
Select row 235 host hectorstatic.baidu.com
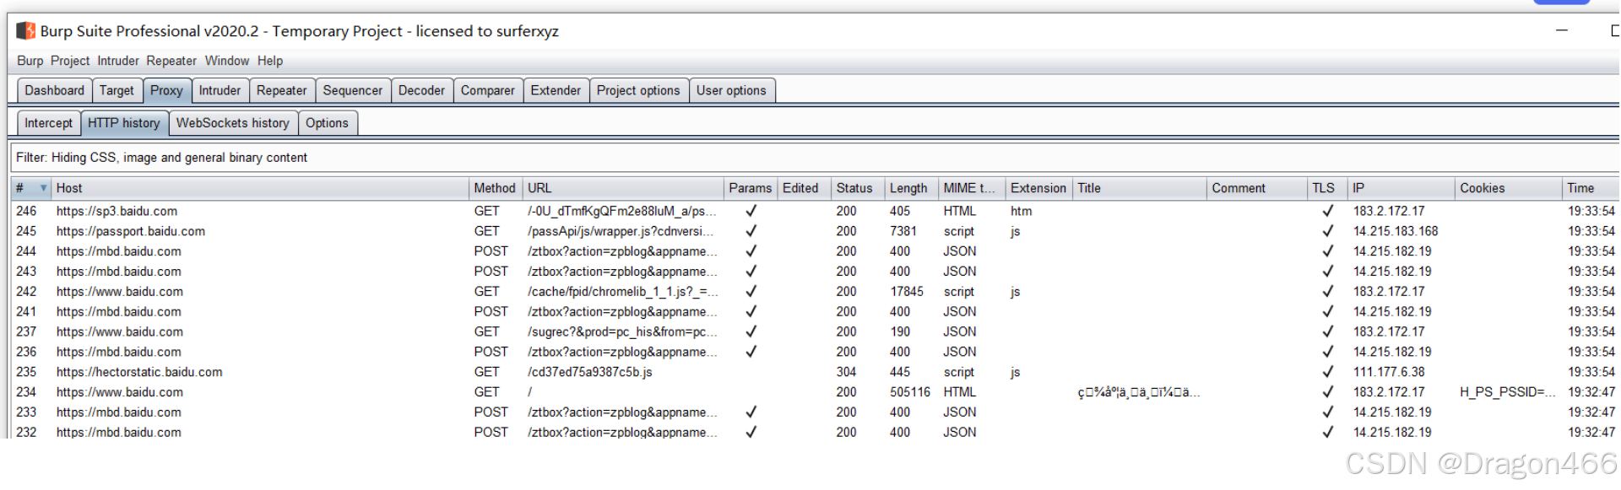[139, 372]
